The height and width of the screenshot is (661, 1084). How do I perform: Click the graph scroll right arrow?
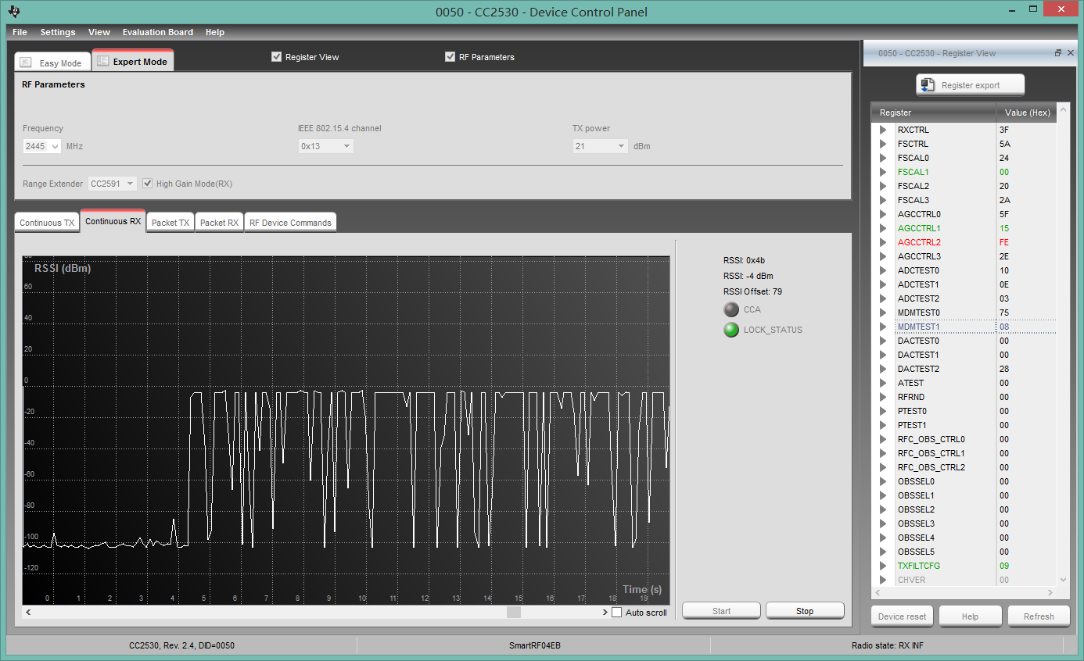pyautogui.click(x=605, y=613)
